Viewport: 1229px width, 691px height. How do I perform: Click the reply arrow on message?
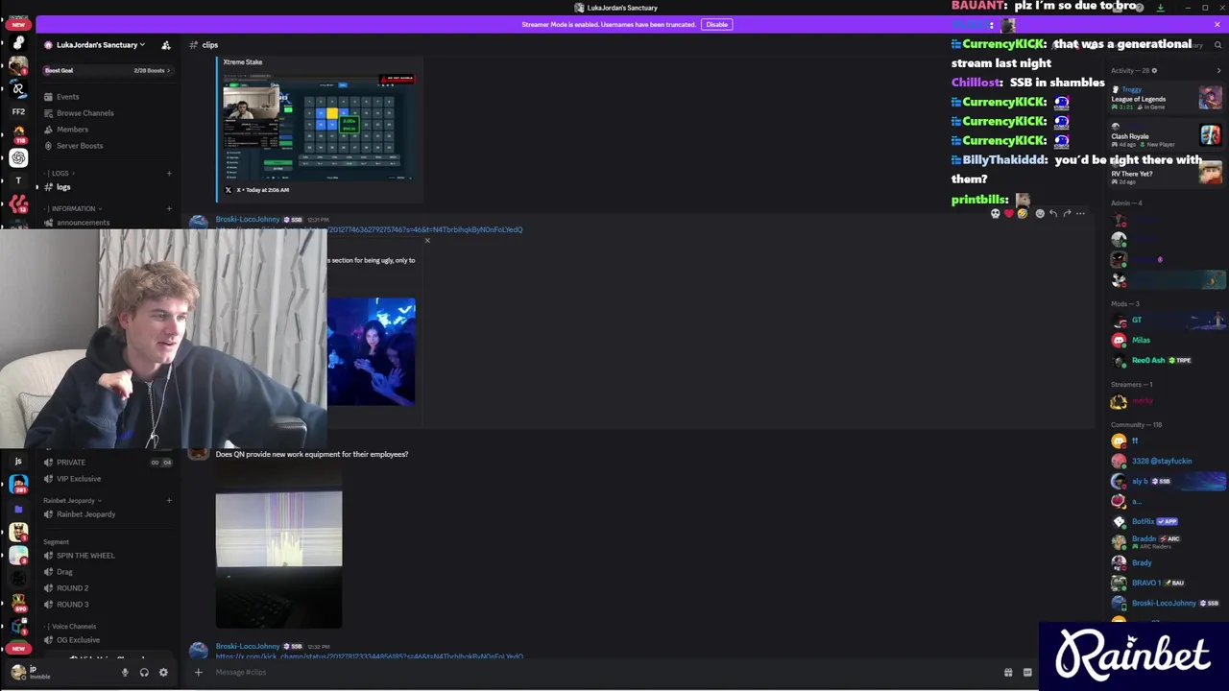pyautogui.click(x=1053, y=213)
